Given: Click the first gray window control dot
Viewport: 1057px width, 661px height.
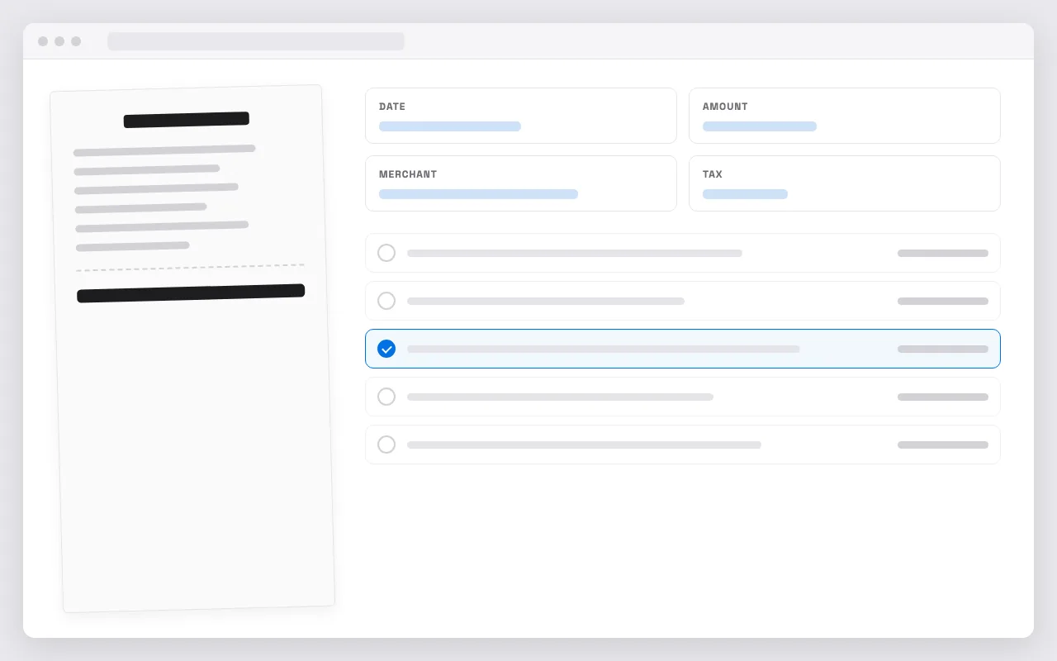Looking at the screenshot, I should click(43, 41).
